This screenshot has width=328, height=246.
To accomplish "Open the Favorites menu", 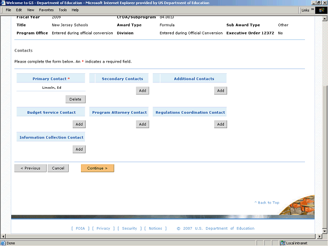I will pyautogui.click(x=46, y=10).
